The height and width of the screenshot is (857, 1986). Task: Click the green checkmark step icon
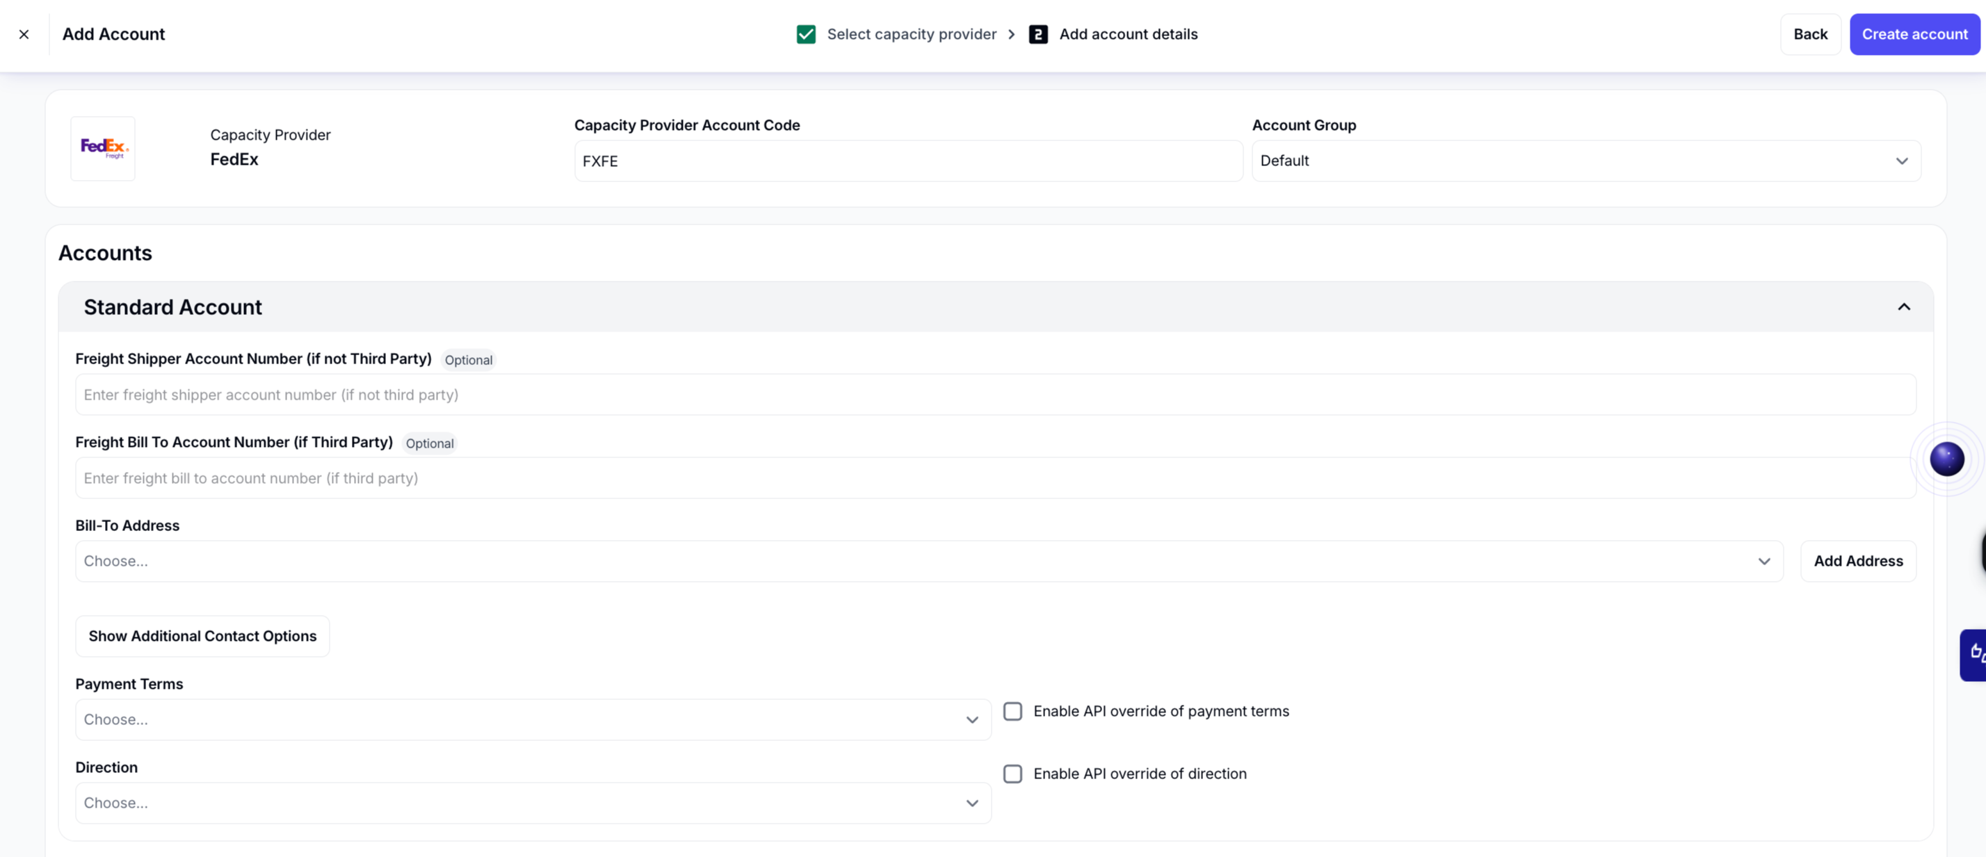(806, 34)
